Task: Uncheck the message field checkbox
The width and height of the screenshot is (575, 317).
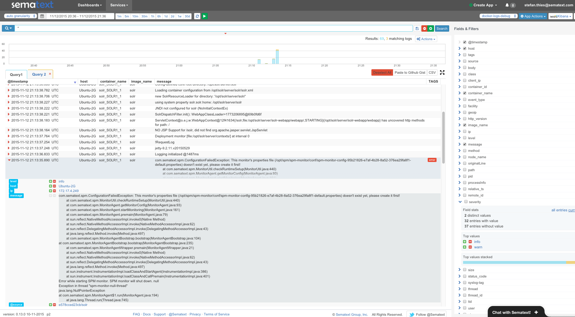Action: (x=465, y=144)
